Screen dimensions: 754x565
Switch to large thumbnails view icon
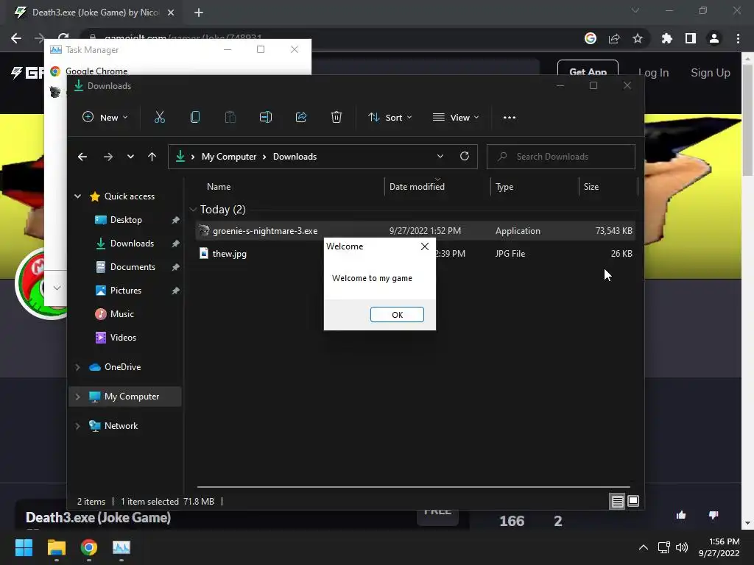[633, 501]
